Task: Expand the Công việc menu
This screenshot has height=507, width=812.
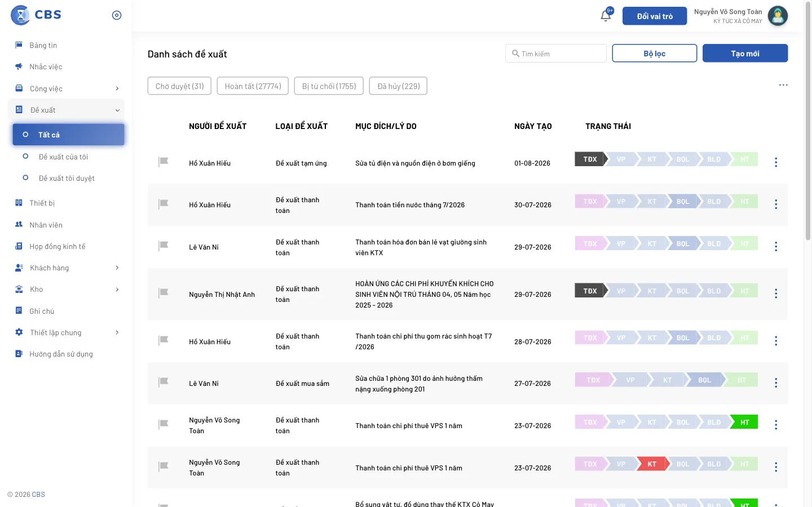Action: click(x=66, y=88)
